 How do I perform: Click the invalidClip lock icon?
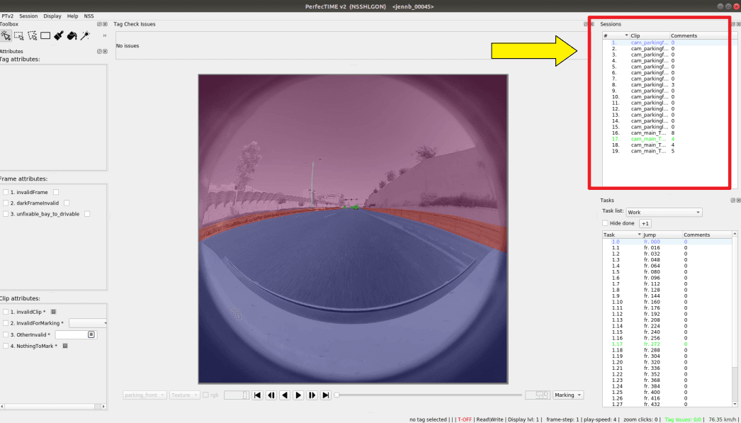[53, 312]
